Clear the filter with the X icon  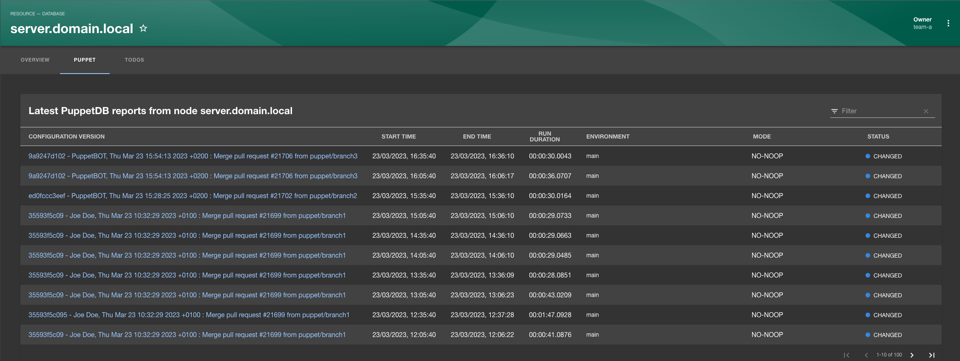[926, 111]
